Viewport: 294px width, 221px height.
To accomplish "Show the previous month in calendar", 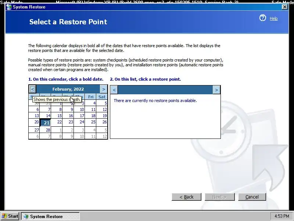I will tap(32, 89).
